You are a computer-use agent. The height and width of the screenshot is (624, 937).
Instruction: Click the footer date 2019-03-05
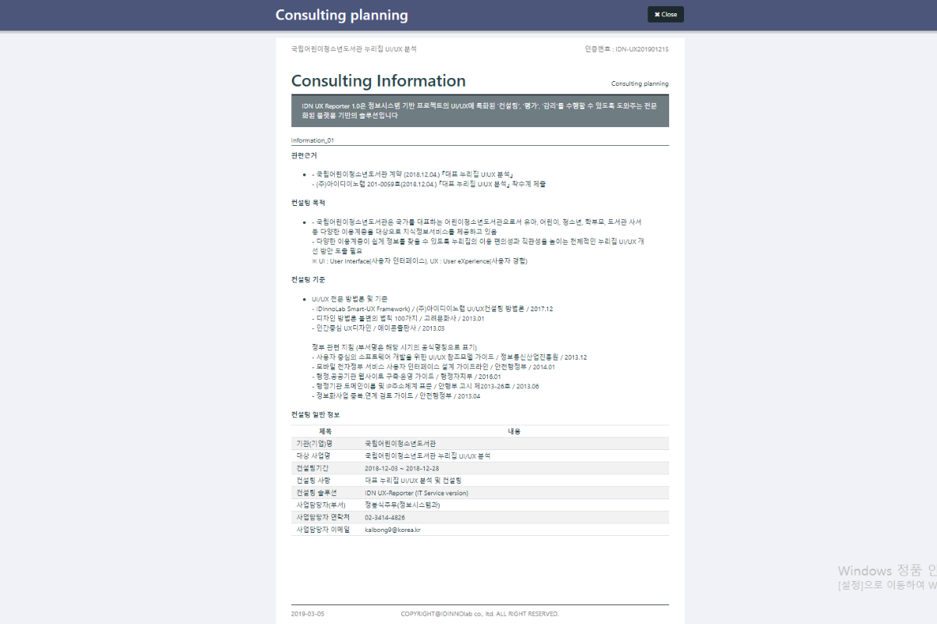[x=307, y=614]
